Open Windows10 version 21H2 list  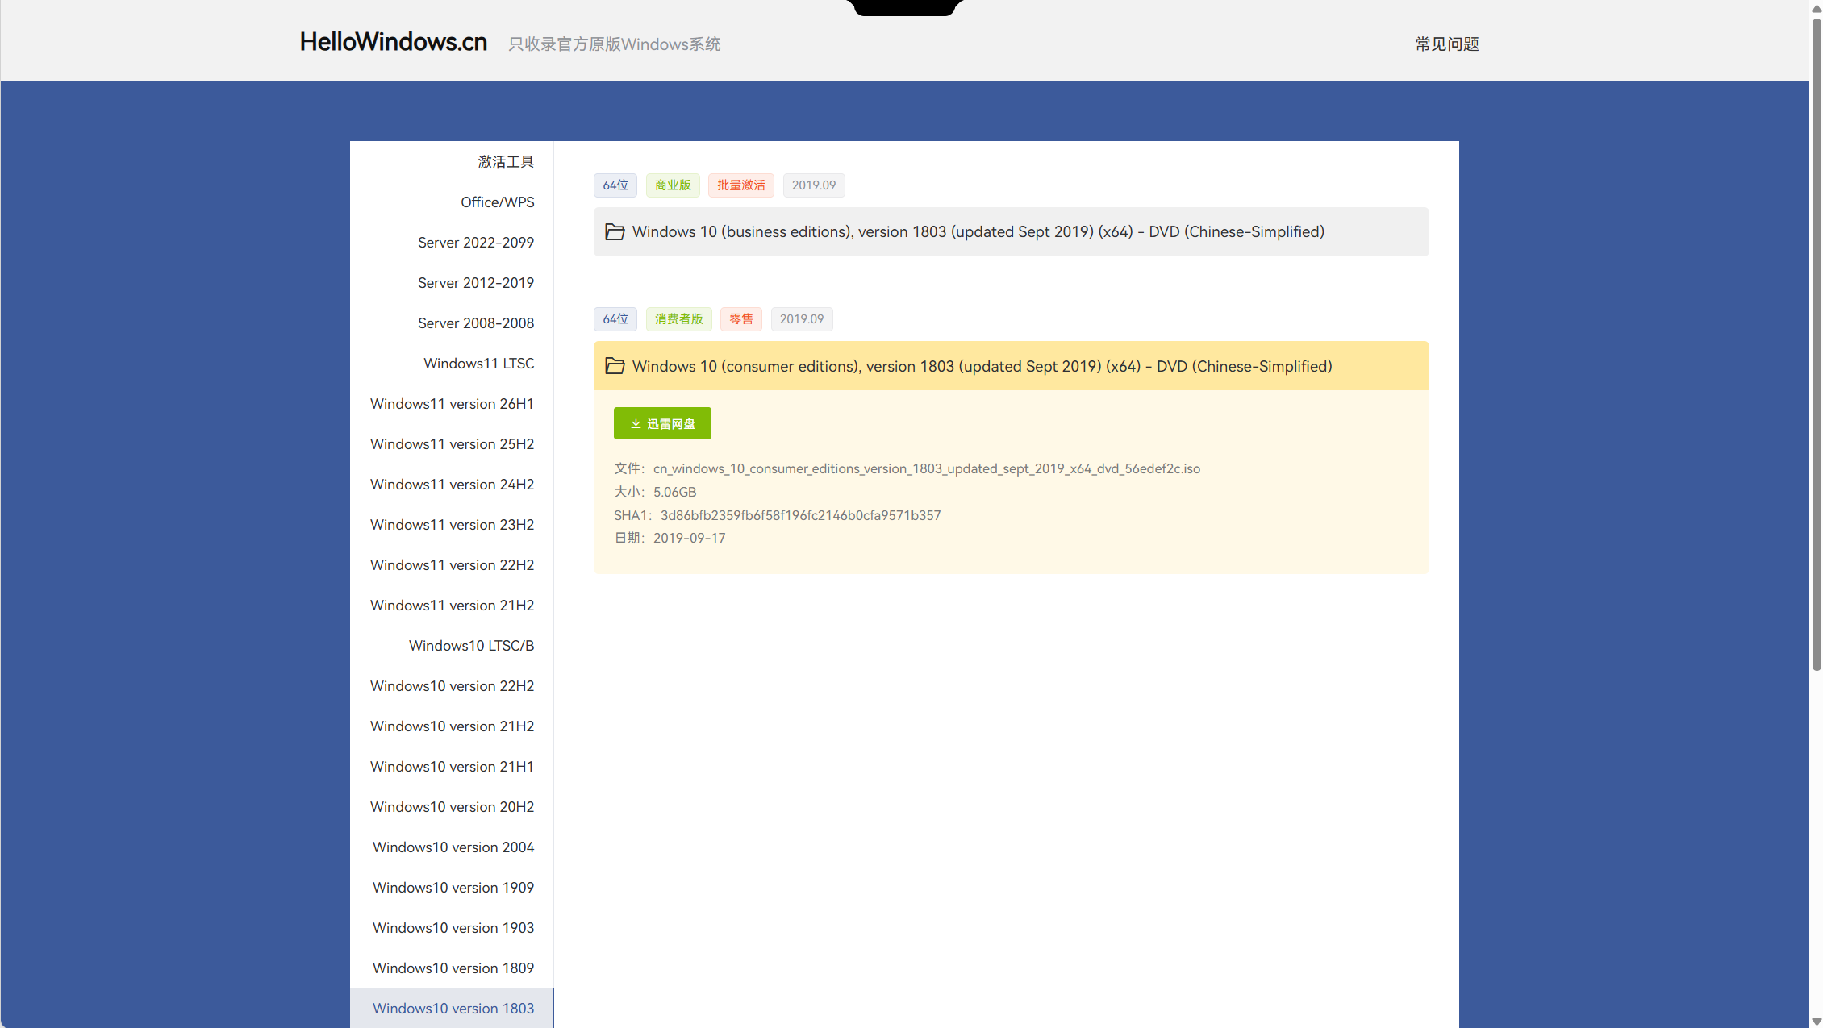click(x=452, y=726)
